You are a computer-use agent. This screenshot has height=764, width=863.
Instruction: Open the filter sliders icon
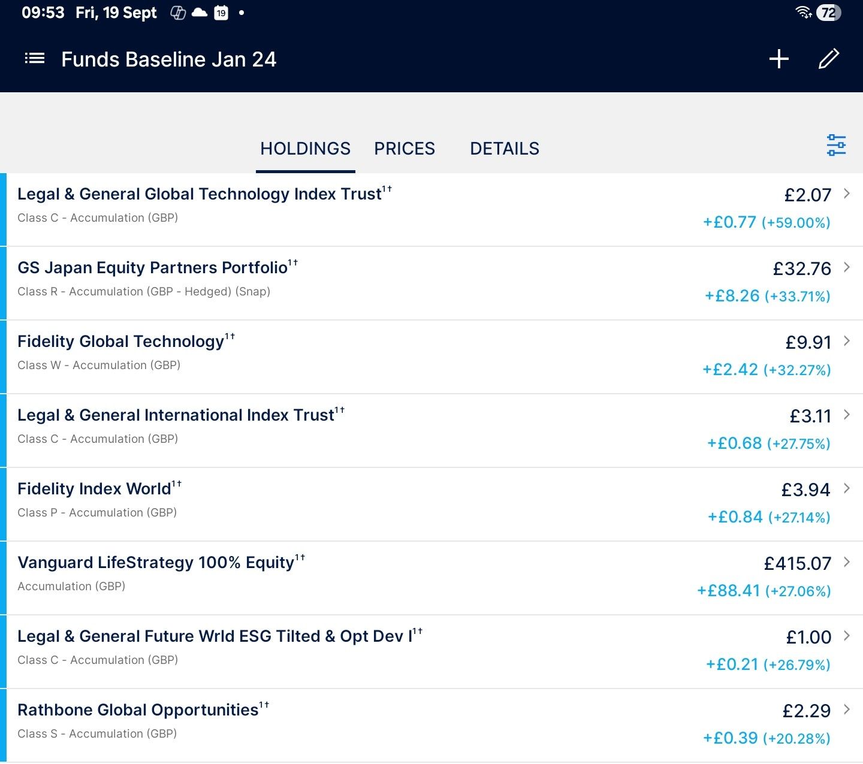click(x=836, y=145)
